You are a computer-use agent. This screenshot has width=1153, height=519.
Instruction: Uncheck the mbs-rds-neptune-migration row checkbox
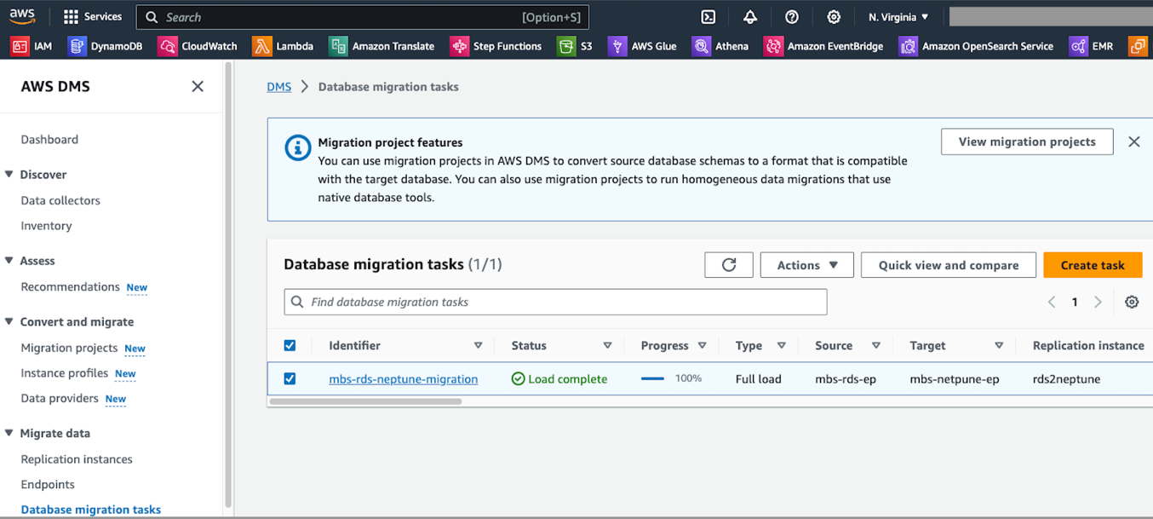click(290, 378)
